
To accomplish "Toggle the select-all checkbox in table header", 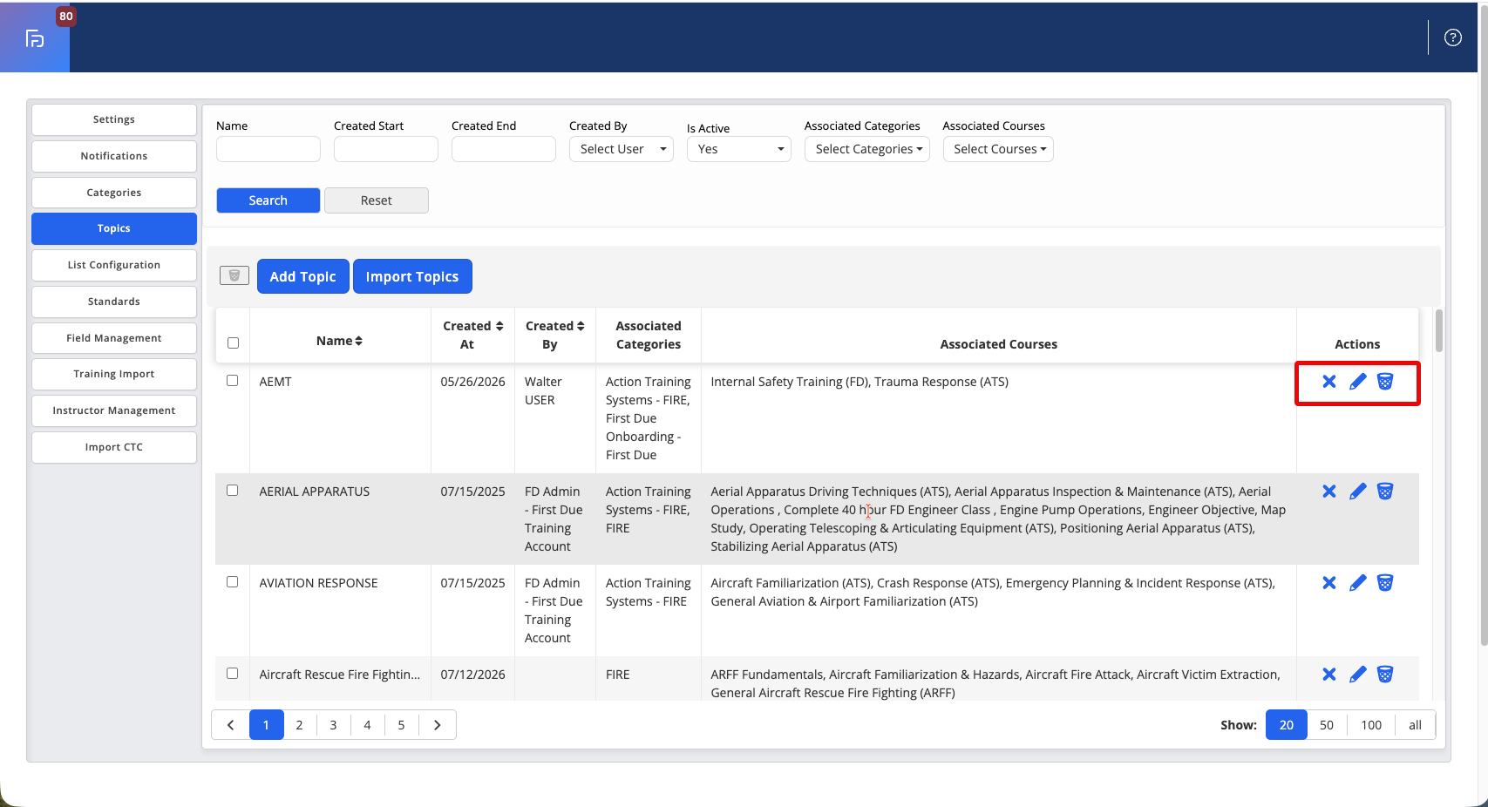I will coord(233,343).
